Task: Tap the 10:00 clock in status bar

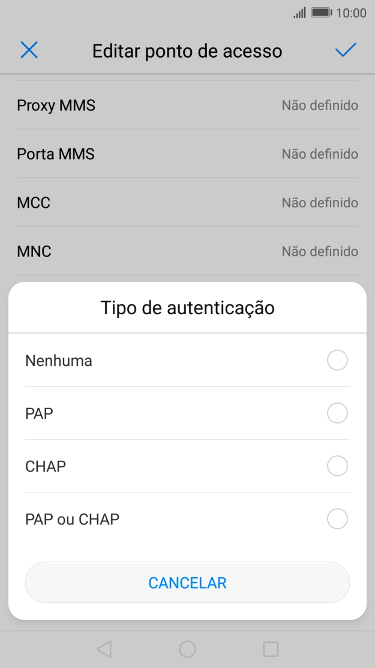Action: (x=351, y=13)
